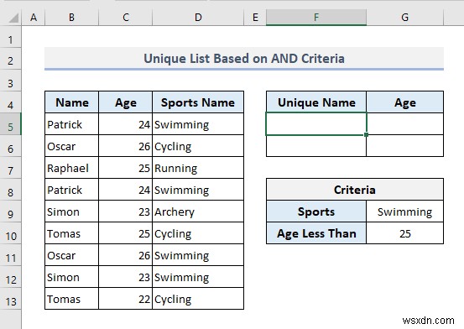The width and height of the screenshot is (464, 329).
Task: Click the 'Unique Name' header cell
Action: pyautogui.click(x=316, y=102)
